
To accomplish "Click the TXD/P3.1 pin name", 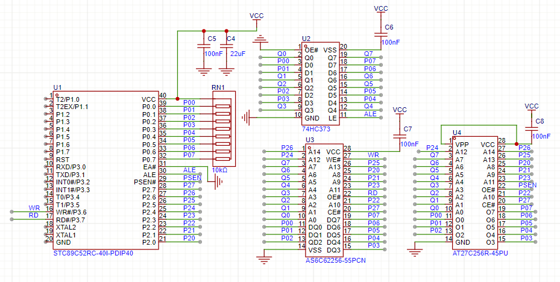I will (x=70, y=175).
